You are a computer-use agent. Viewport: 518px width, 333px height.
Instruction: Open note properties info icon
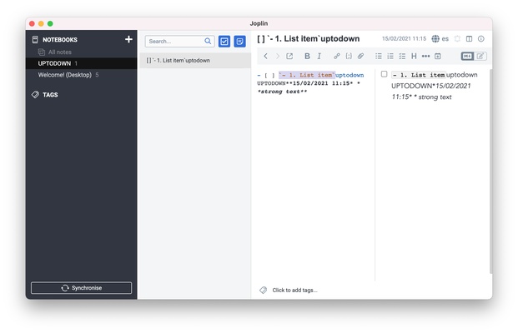(481, 38)
